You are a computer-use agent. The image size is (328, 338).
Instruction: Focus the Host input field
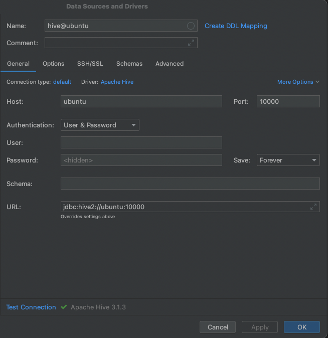tap(141, 101)
